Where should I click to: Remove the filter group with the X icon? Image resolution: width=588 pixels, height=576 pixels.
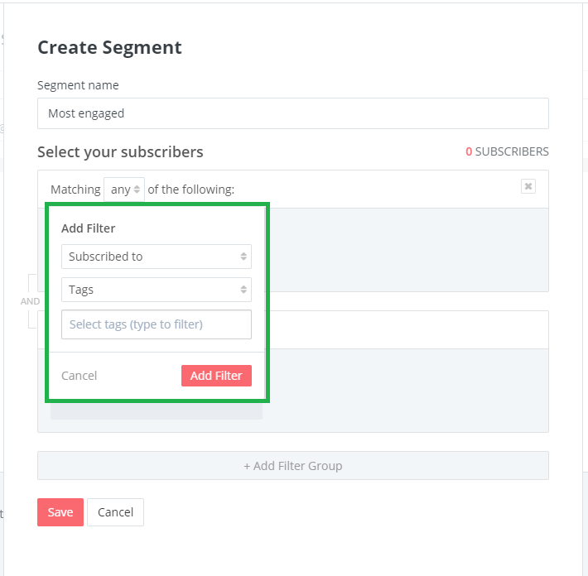(528, 186)
